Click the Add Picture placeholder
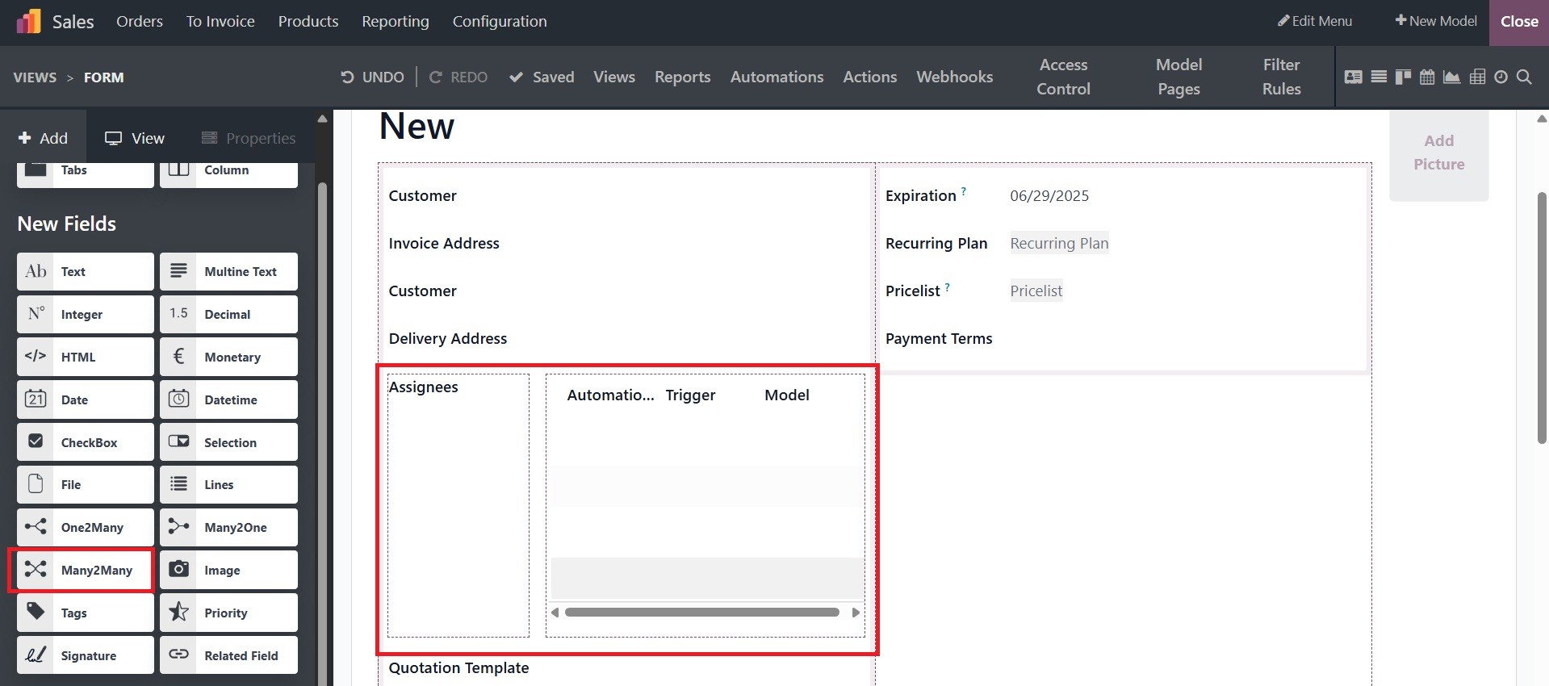This screenshot has height=686, width=1549. pos(1438,153)
